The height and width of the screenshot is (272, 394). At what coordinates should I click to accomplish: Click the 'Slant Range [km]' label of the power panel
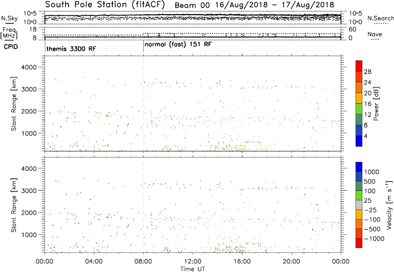point(14,104)
